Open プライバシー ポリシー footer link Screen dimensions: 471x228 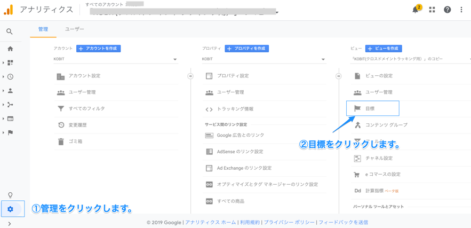(289, 223)
